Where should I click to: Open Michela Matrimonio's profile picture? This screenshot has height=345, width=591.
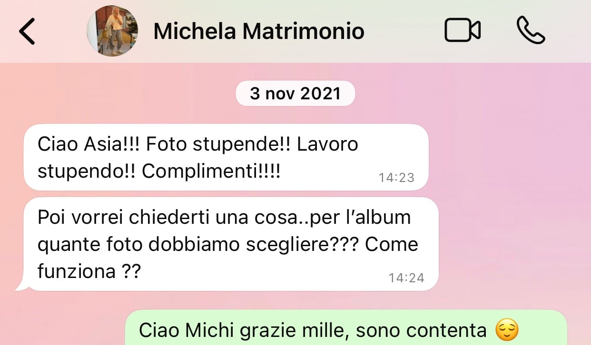tap(112, 31)
